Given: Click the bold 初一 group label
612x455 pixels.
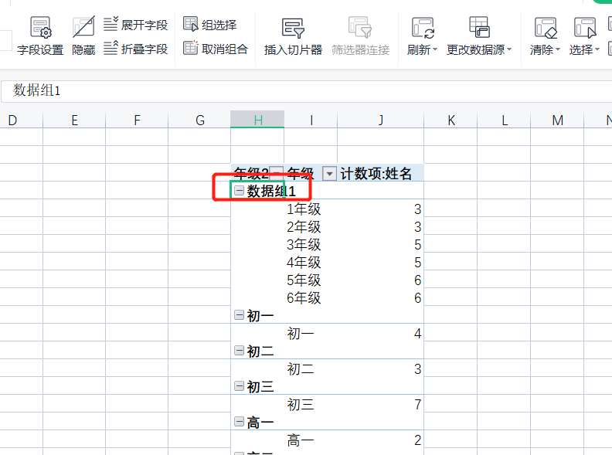Looking at the screenshot, I should 260,316.
